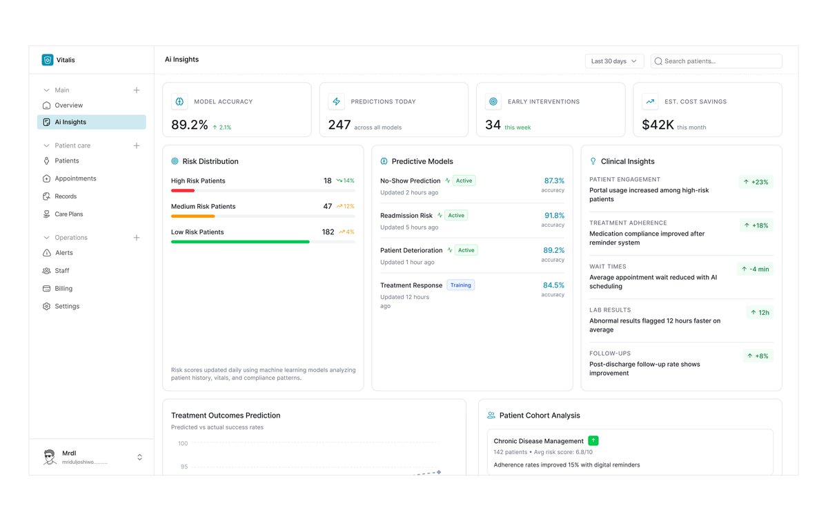Viewport: 828px width, 521px height.
Task: Click the Model Accuracy brain icon
Action: 179,101
